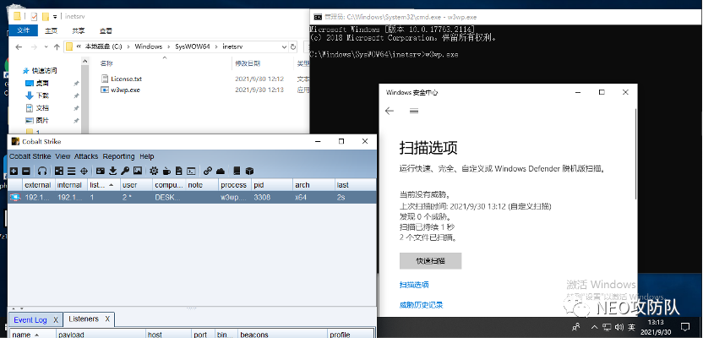Open the recent locations dropdown arrow in Explorer
The width and height of the screenshot is (703, 338).
tap(46, 47)
